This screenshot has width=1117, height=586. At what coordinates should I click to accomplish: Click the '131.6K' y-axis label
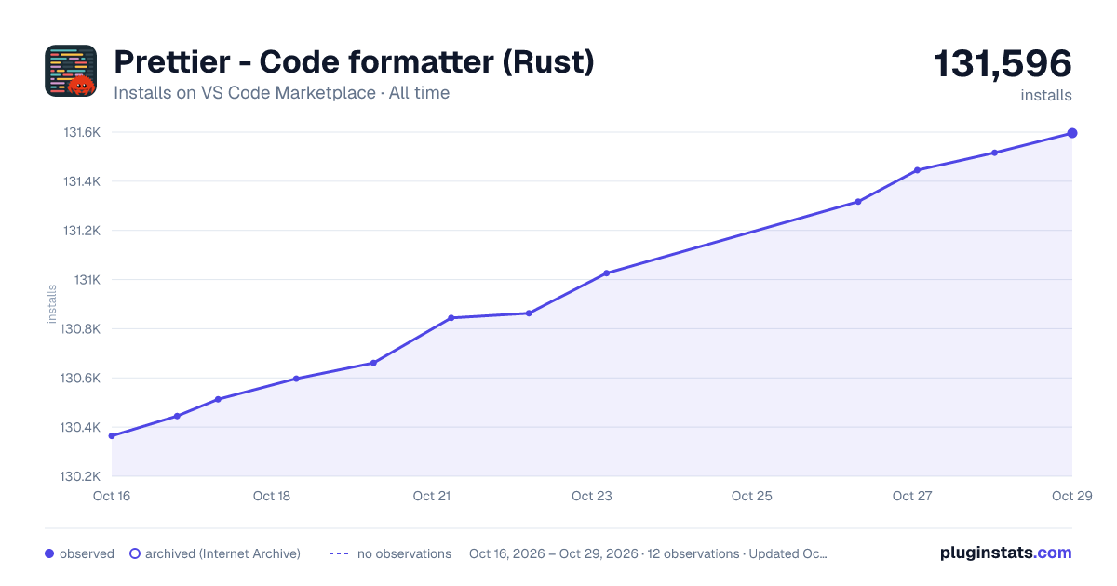(82, 132)
